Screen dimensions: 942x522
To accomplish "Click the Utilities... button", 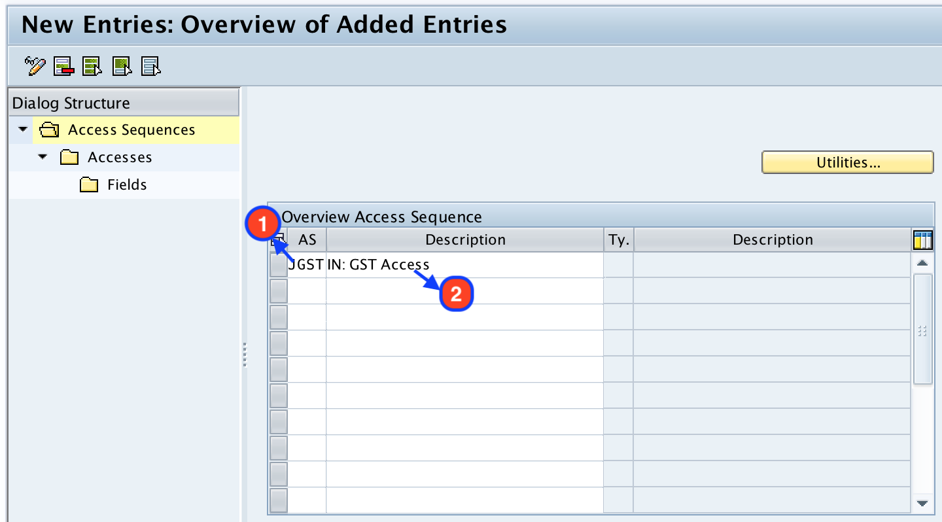I will (x=848, y=163).
